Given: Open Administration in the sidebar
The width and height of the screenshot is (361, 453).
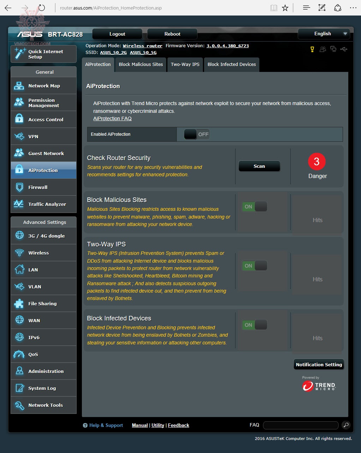Looking at the screenshot, I should (x=43, y=371).
